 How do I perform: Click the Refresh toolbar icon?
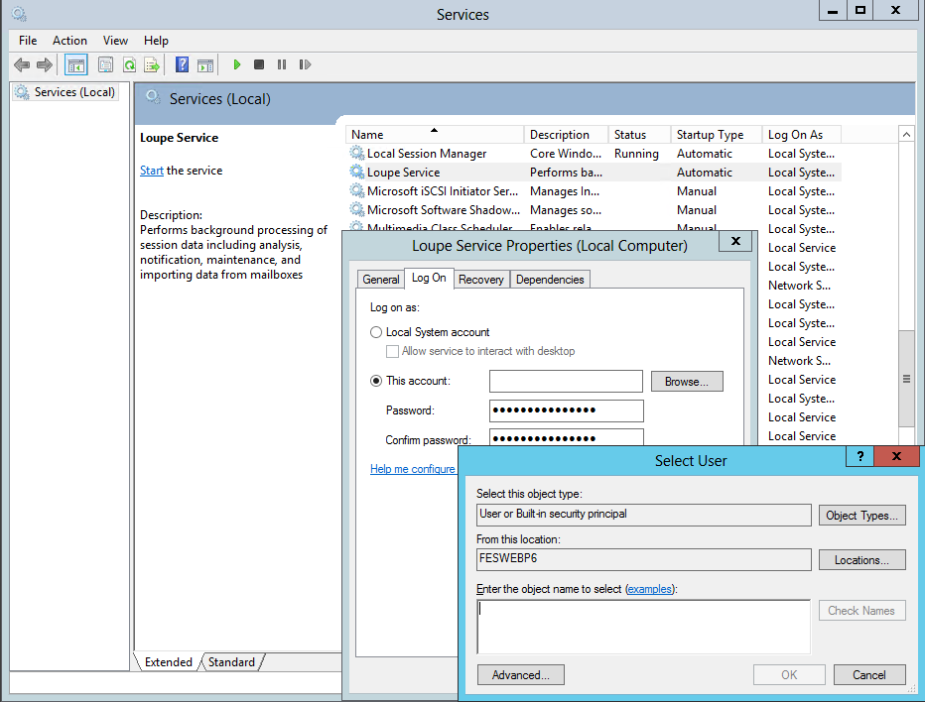click(129, 64)
